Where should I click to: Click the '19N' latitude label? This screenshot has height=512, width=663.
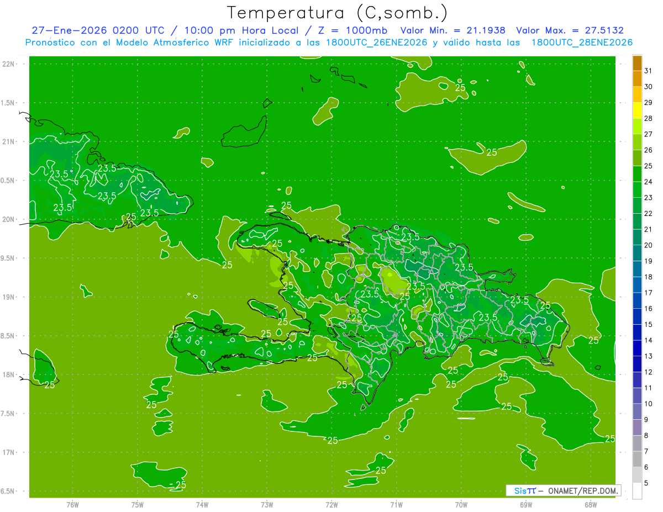tap(9, 297)
